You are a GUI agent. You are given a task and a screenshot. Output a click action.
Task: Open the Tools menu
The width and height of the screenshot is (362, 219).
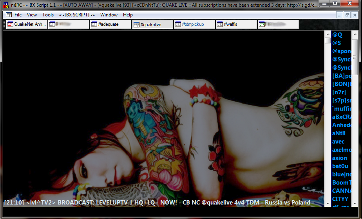(48, 15)
